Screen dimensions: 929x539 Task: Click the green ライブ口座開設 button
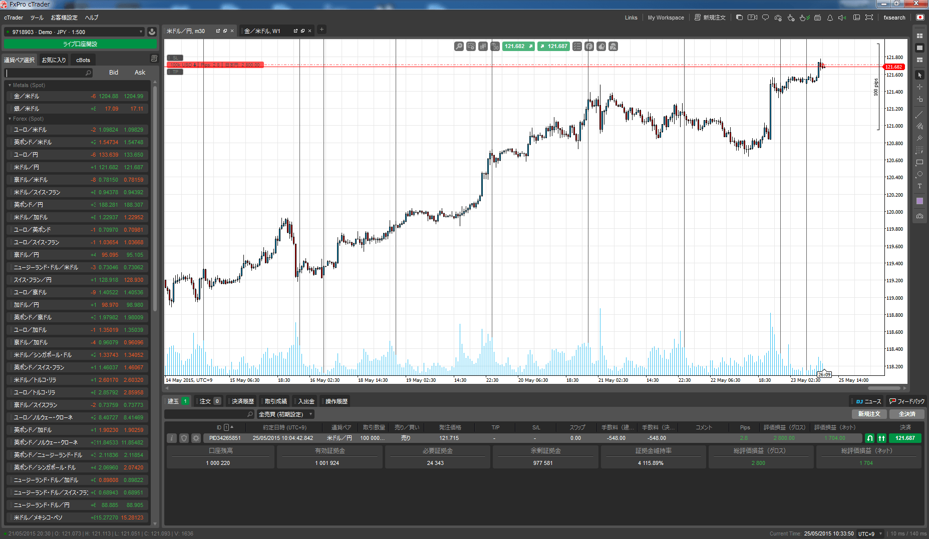click(80, 44)
